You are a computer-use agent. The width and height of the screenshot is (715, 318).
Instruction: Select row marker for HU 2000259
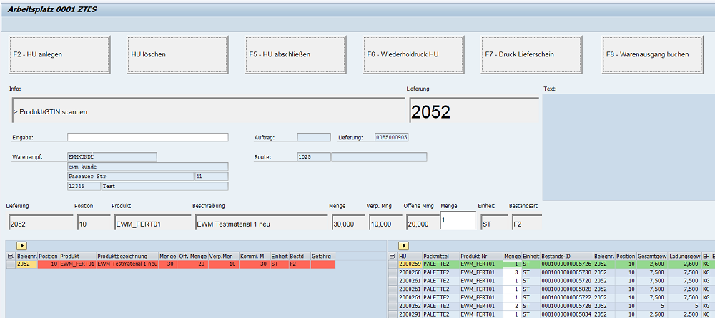(393, 264)
